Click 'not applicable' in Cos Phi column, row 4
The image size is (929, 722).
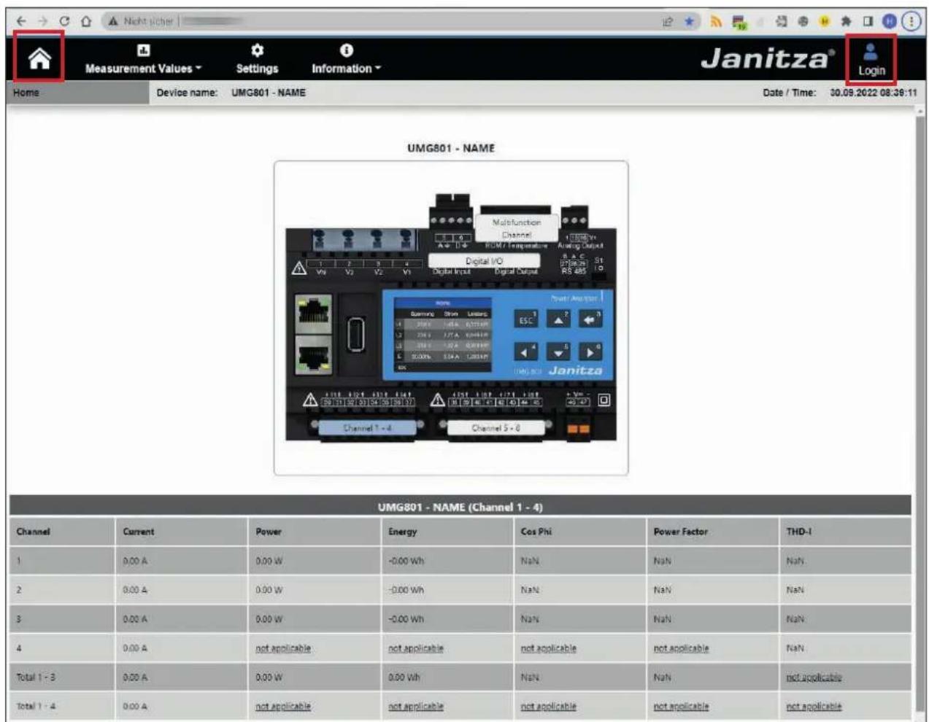pos(549,648)
